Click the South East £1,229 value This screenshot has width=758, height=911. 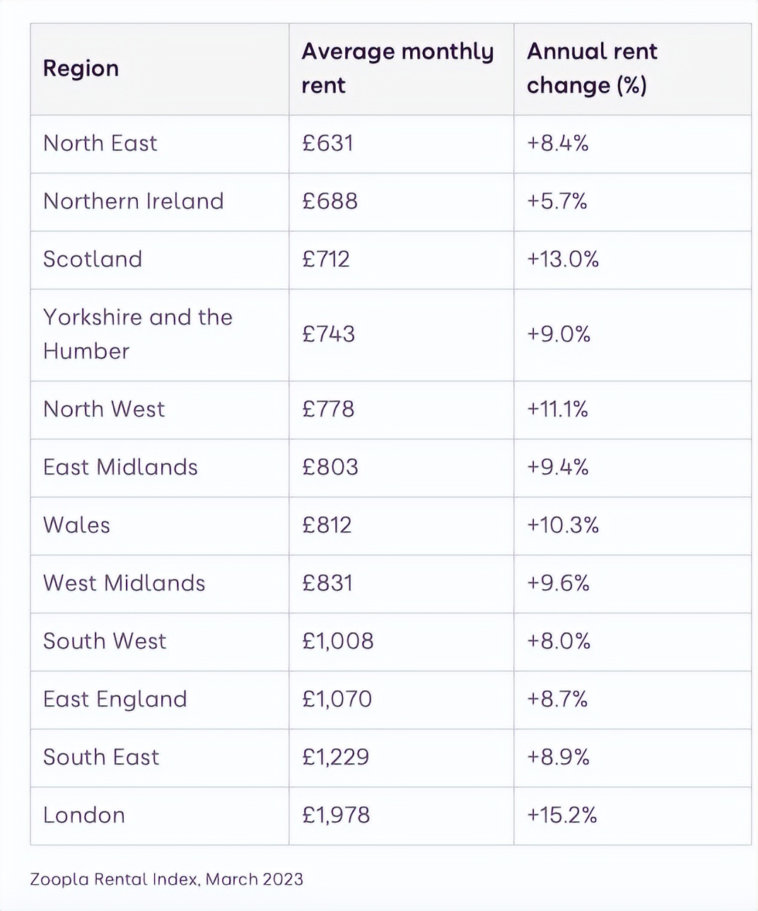click(x=336, y=758)
